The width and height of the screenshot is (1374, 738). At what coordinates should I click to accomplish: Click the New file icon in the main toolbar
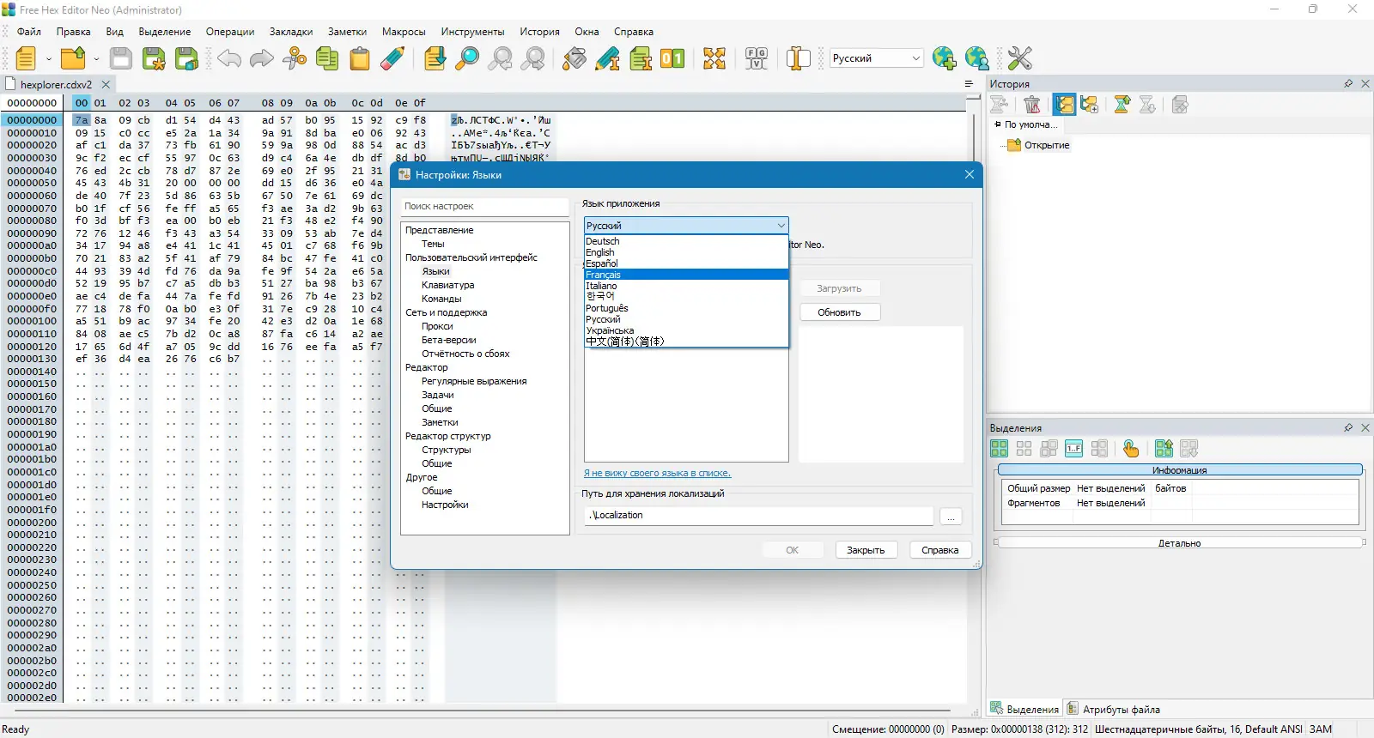point(26,58)
